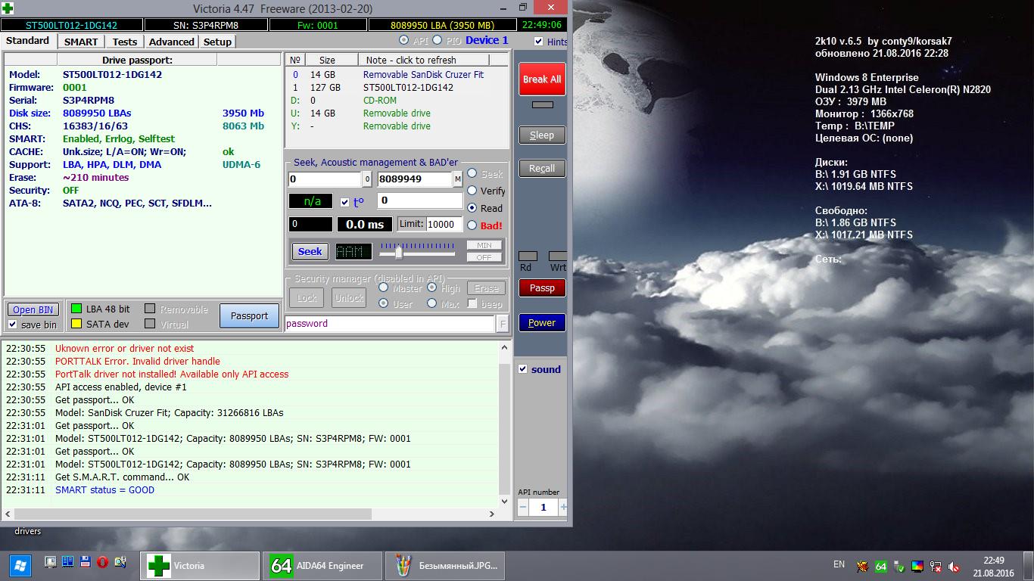This screenshot has height=581, width=1034.
Task: Toggle the save bin checkbox
Action: click(x=13, y=325)
